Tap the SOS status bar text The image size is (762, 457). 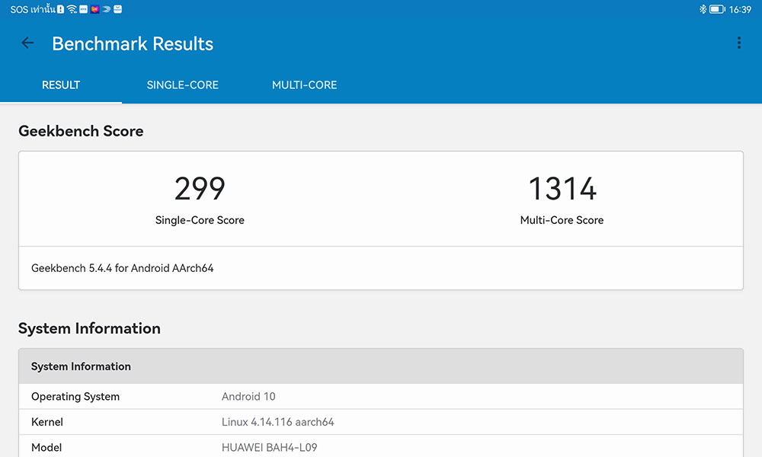(x=33, y=9)
